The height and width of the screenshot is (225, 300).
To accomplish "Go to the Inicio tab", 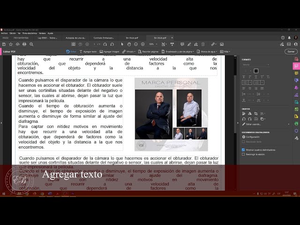I will click(x=6, y=38).
